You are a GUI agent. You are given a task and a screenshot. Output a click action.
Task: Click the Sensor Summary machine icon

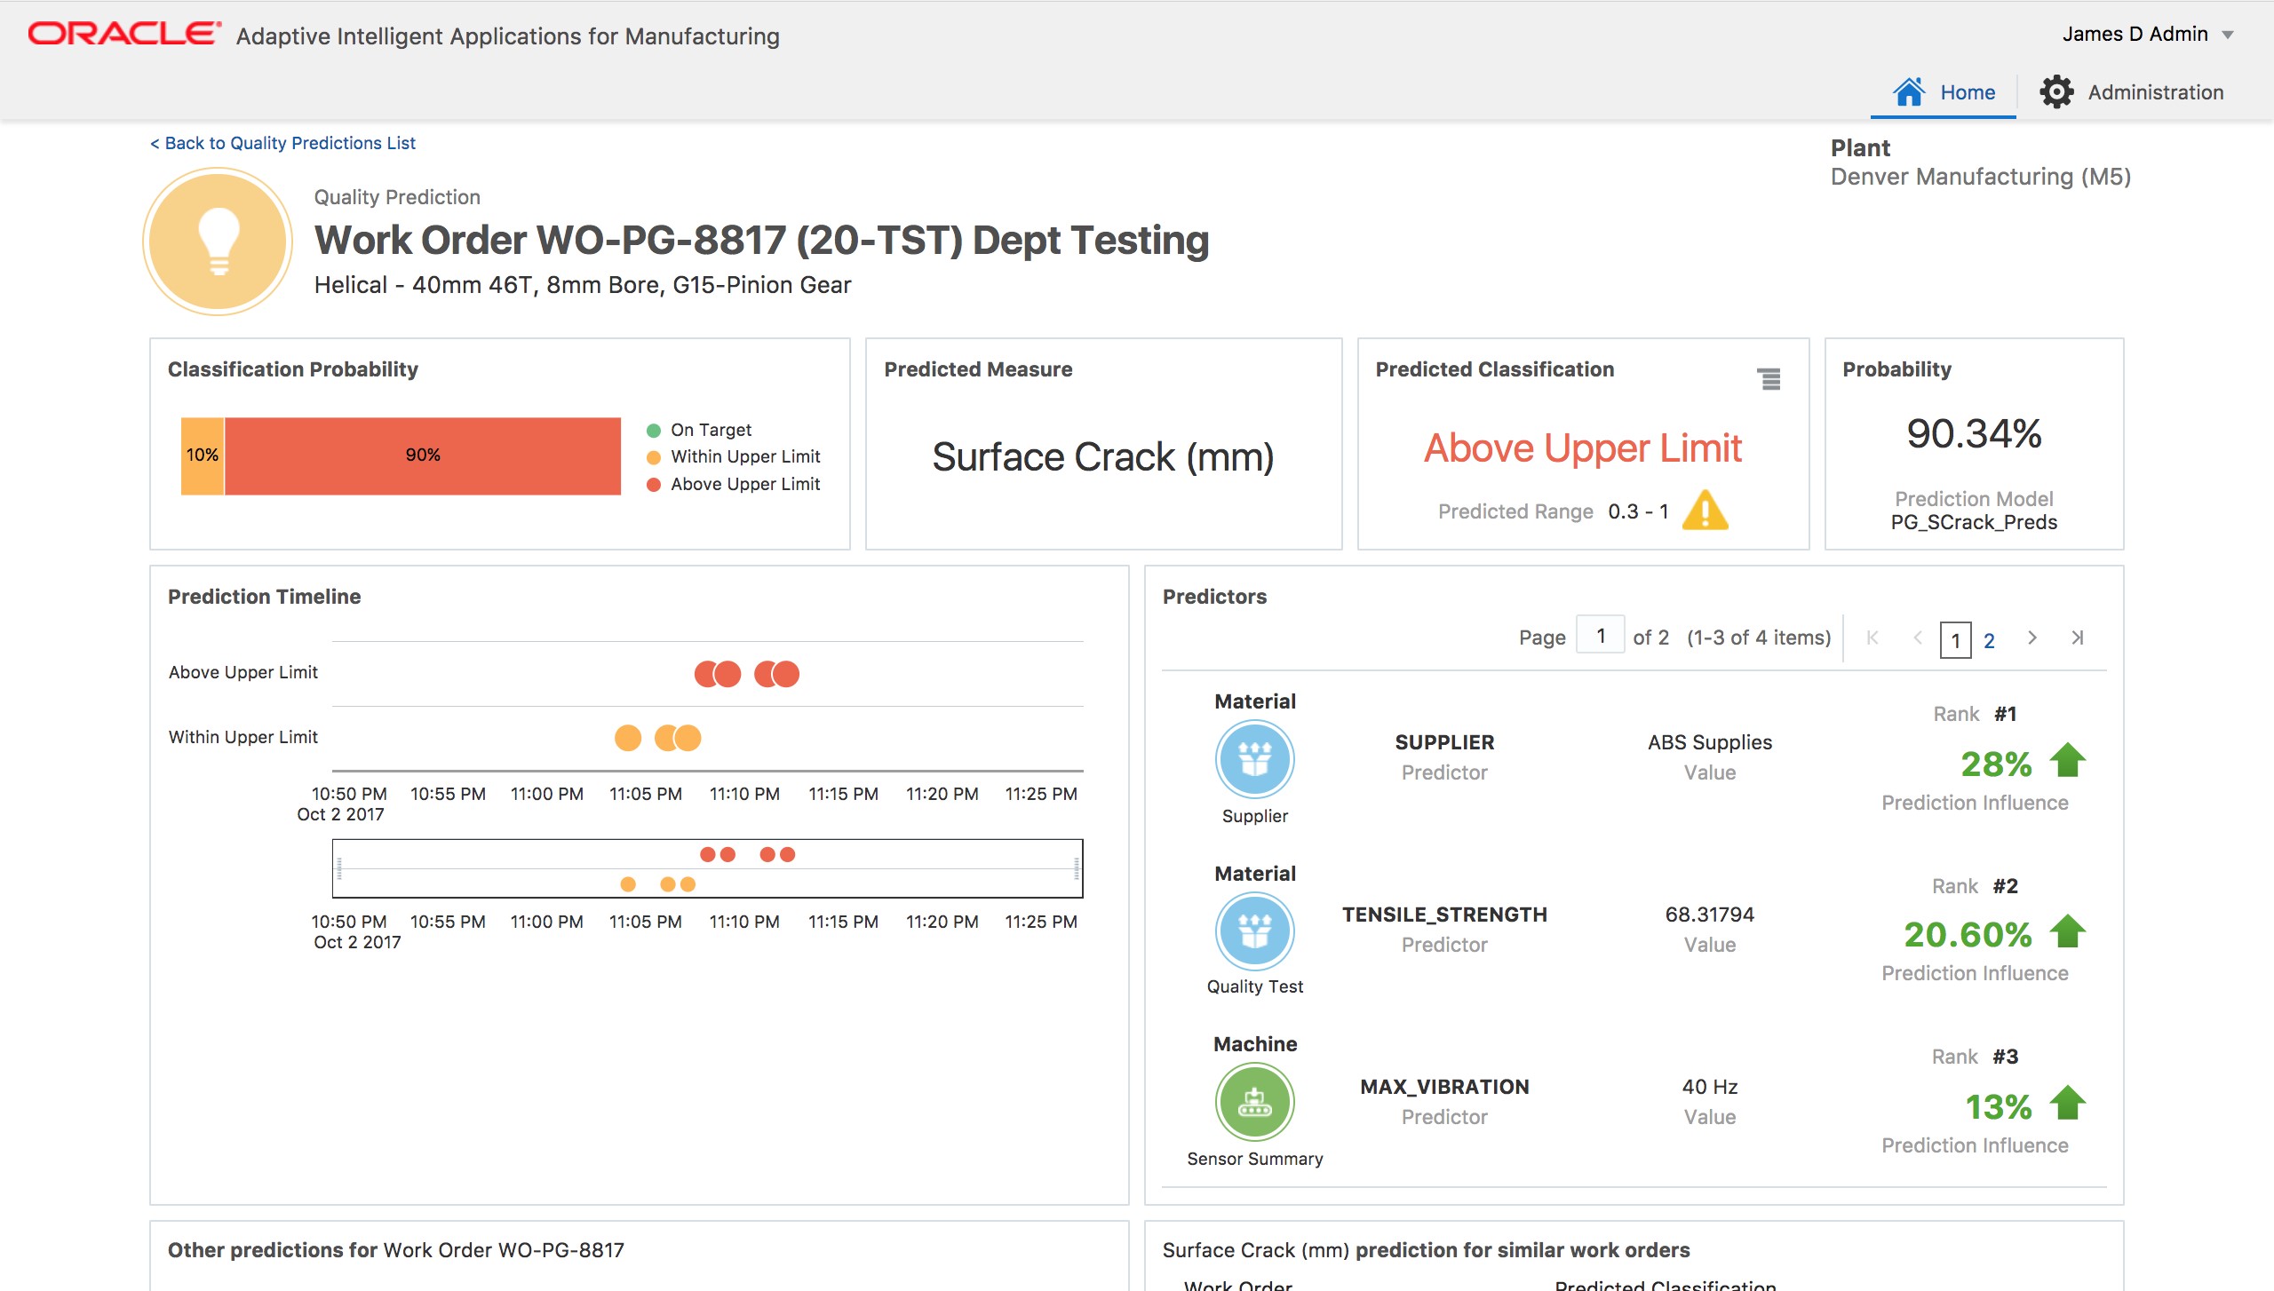1254,1103
